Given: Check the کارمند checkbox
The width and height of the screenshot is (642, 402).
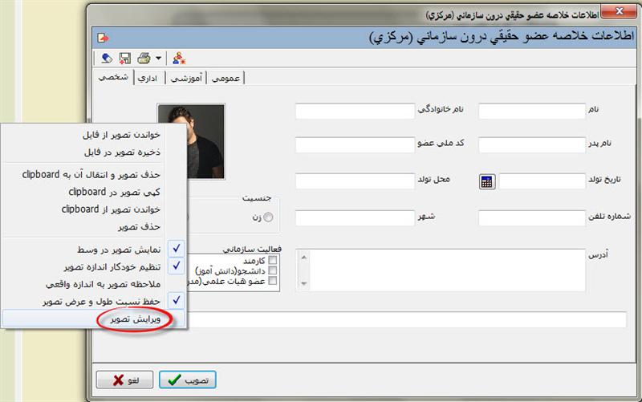Looking at the screenshot, I should 274,261.
